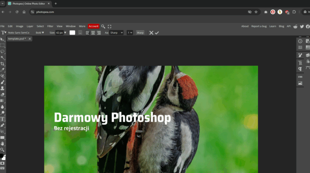Select the Dodge tool
310x173 pixels.
[x=2, y=113]
